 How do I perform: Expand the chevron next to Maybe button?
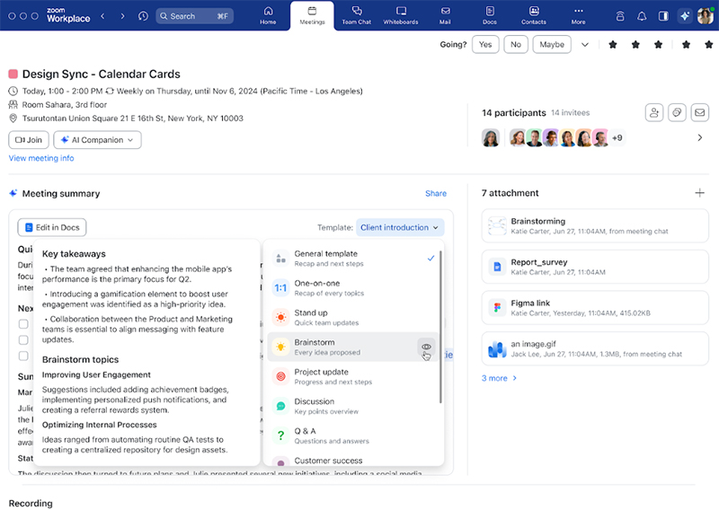[x=585, y=45]
